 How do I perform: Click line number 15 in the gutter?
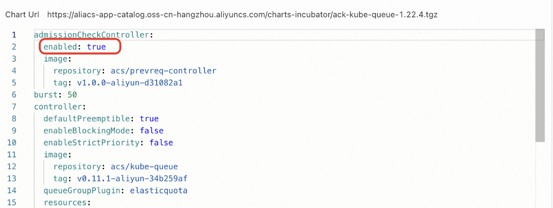click(x=12, y=202)
